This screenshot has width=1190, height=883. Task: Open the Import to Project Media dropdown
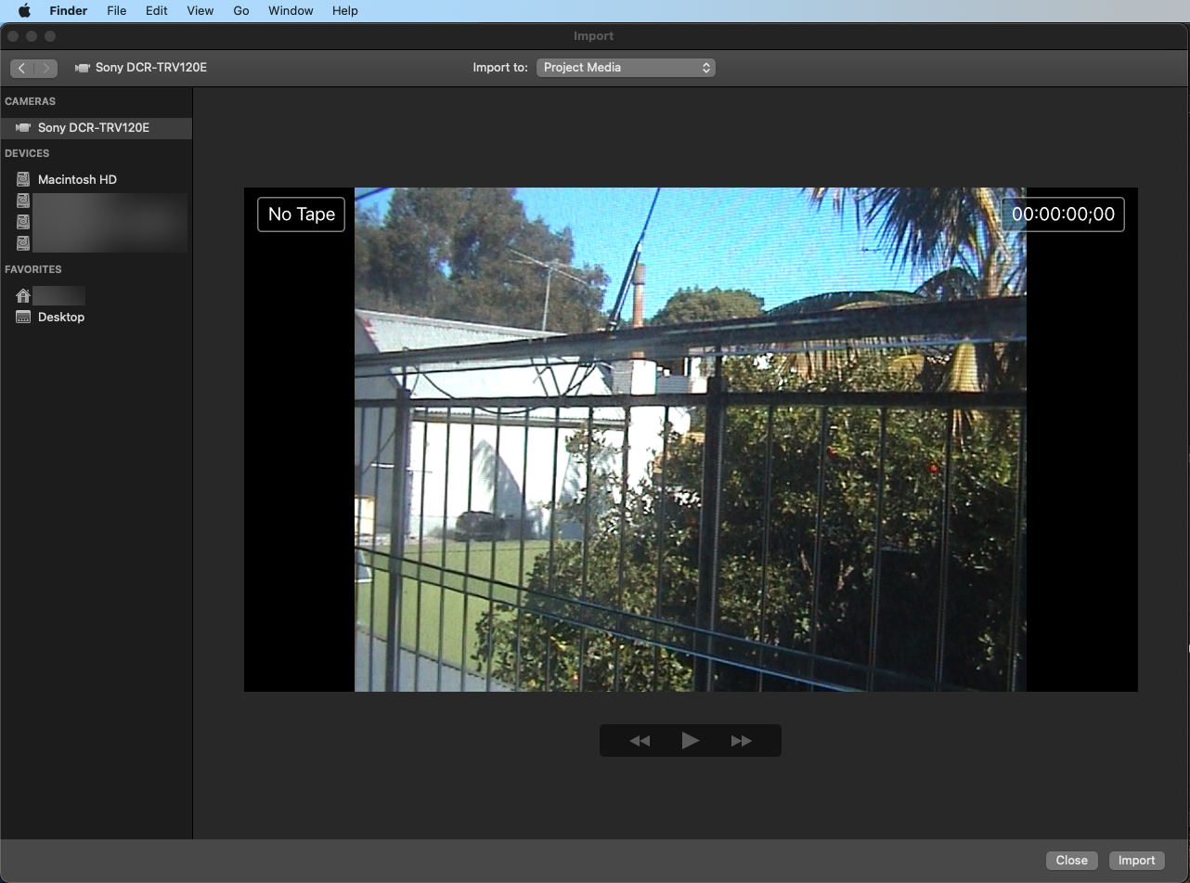(x=626, y=68)
